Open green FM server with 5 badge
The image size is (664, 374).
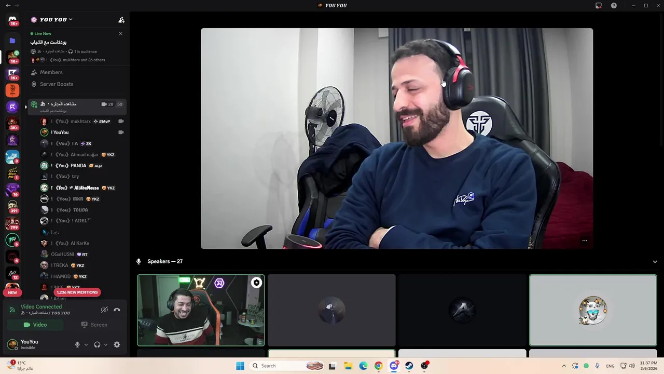[x=12, y=240]
